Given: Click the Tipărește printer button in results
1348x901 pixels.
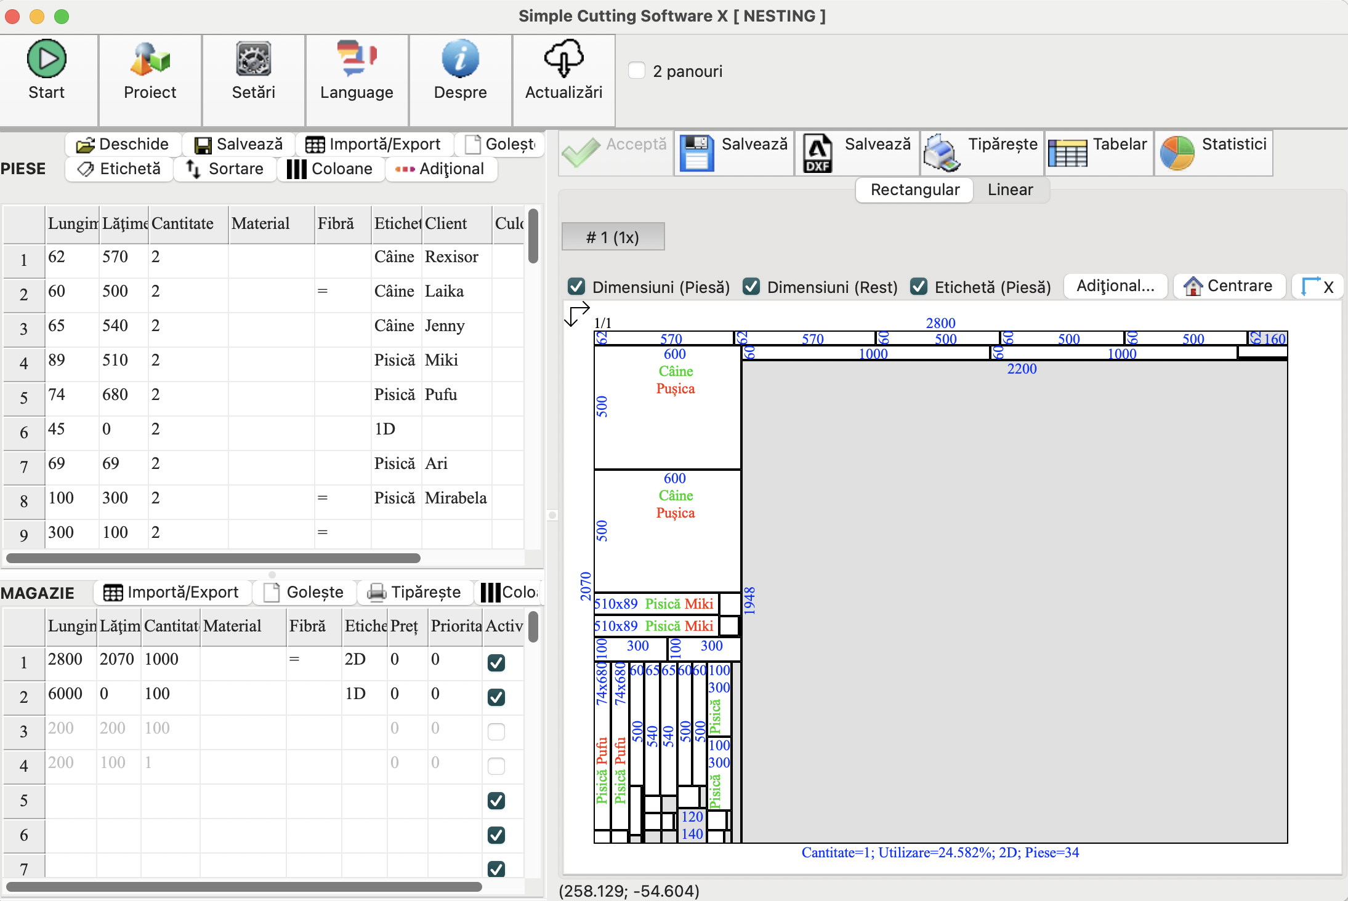Looking at the screenshot, I should point(982,153).
